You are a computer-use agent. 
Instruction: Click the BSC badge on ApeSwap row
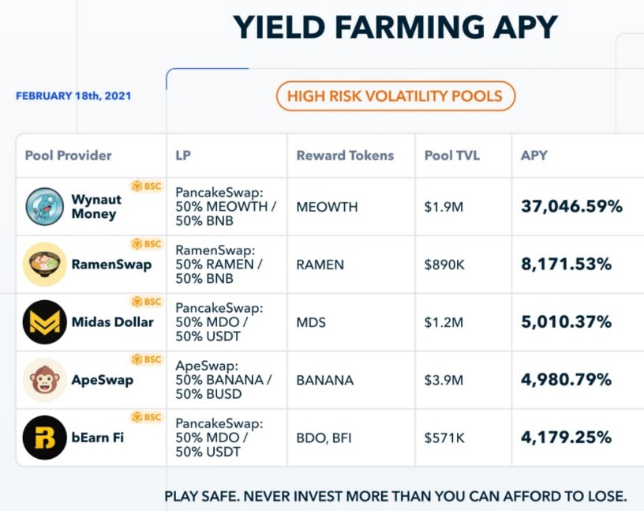[147, 359]
